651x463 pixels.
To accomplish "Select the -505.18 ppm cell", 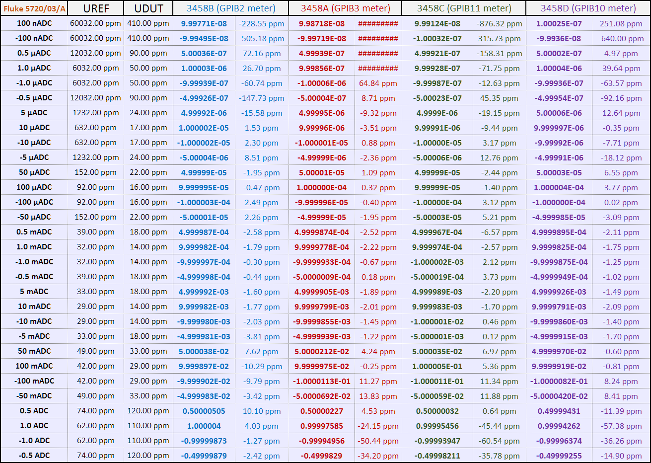I will coord(262,38).
